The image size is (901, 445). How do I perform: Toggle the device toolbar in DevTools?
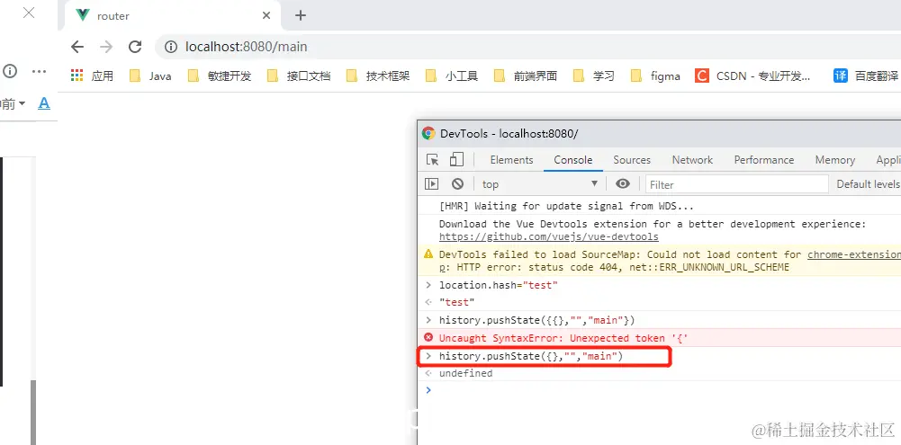point(456,160)
